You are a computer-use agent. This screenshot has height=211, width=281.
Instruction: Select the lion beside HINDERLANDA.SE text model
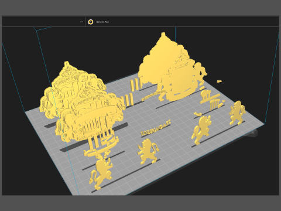click(148, 152)
